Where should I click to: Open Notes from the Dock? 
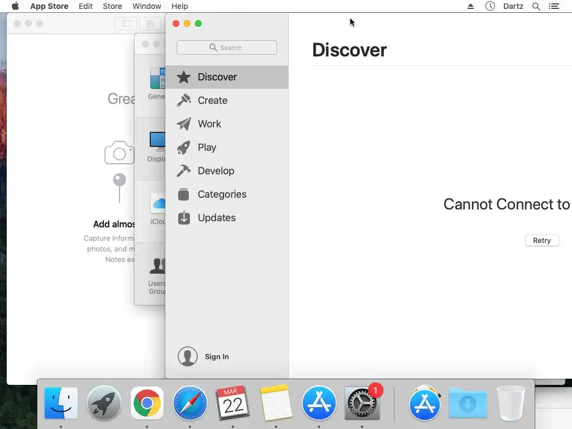pos(276,403)
